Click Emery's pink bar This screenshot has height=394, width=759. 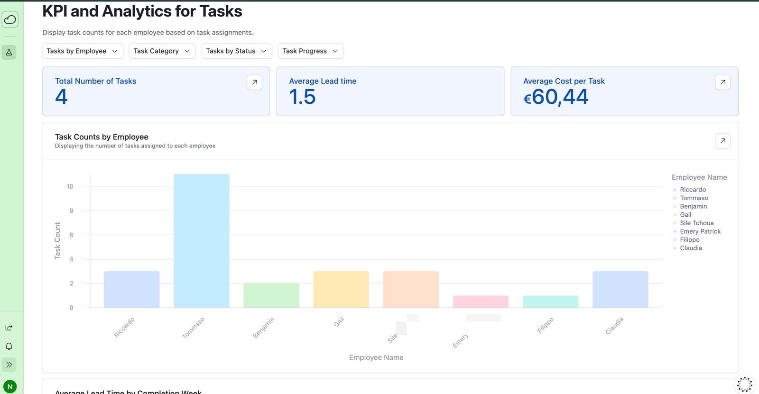pyautogui.click(x=481, y=302)
